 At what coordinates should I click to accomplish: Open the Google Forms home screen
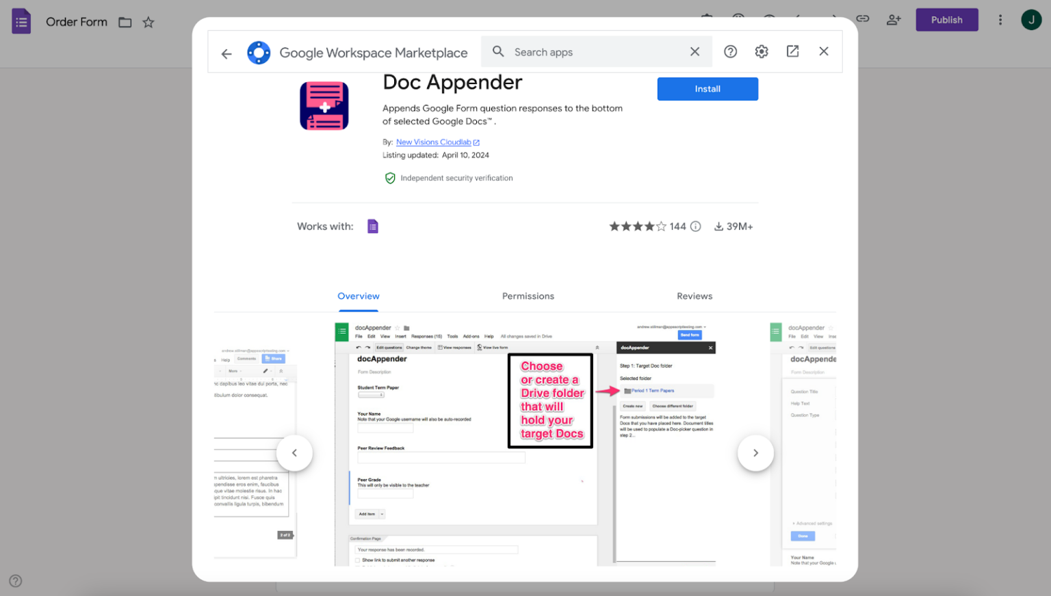[x=21, y=21]
